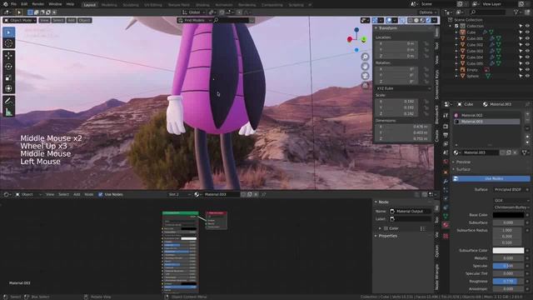Adjust the Roughness slider
This screenshot has width=533, height=300.
508,282
